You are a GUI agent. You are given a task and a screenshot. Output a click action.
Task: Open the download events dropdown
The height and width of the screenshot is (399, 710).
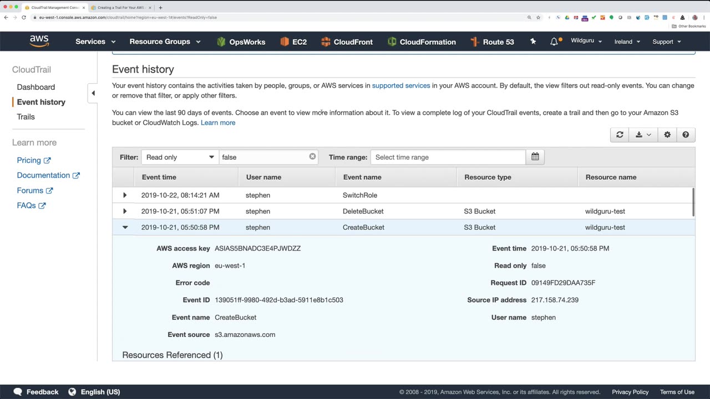tap(643, 135)
